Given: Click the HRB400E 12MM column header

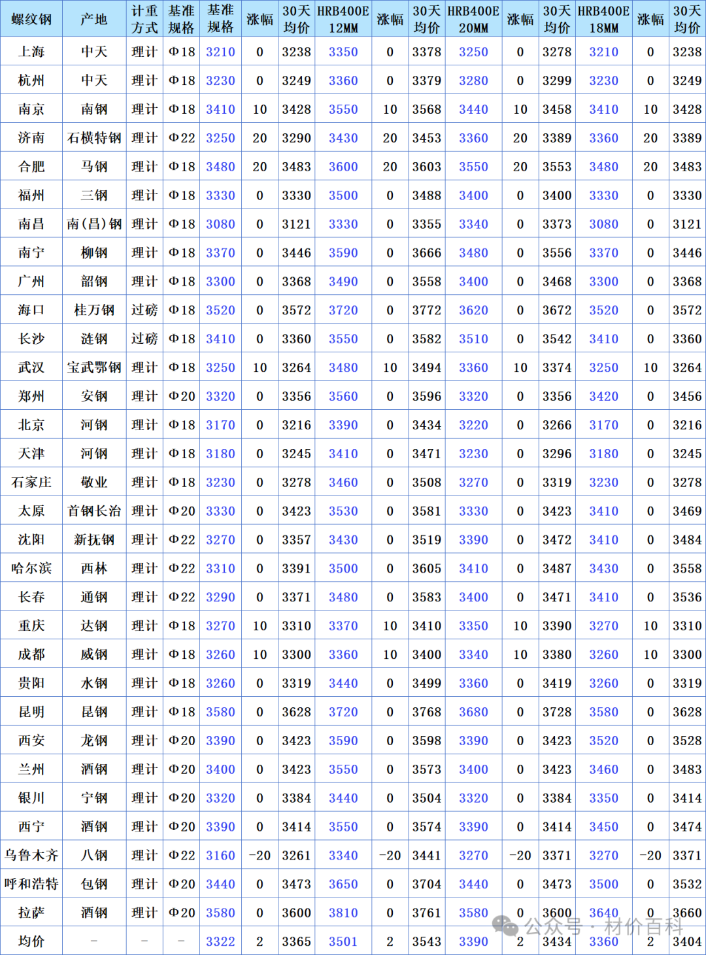Looking at the screenshot, I should pyautogui.click(x=343, y=19).
